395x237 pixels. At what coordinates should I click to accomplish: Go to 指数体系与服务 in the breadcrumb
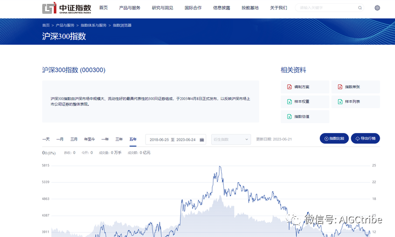point(93,25)
